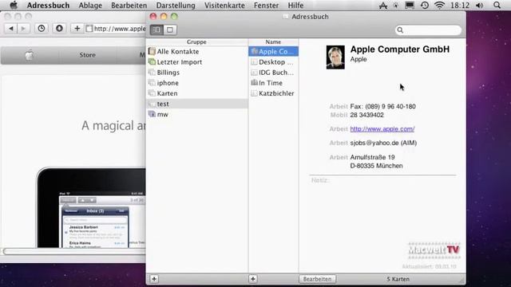Open the Darstellung menu
This screenshot has width=511, height=287.
(176, 6)
